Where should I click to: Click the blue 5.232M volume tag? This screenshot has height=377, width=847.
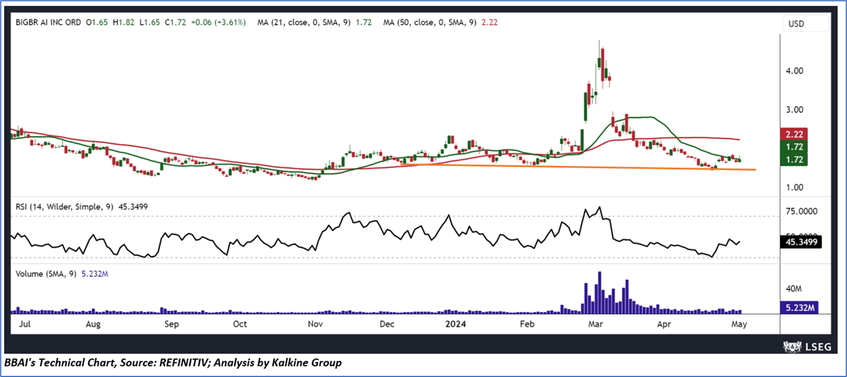tap(799, 307)
